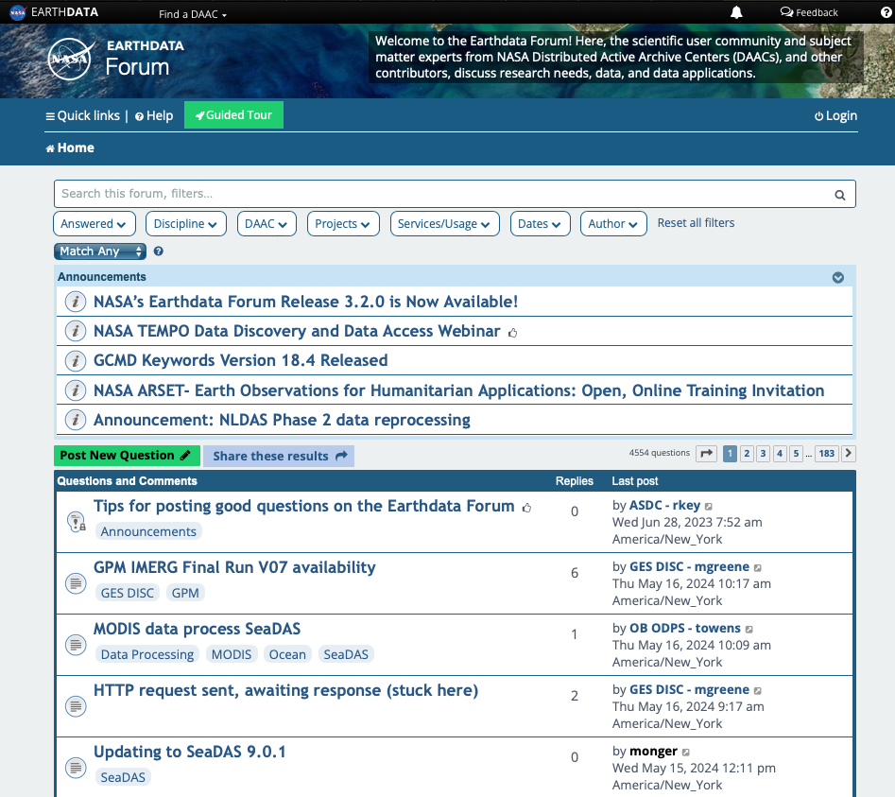Click the search magnifier icon

pos(839,194)
